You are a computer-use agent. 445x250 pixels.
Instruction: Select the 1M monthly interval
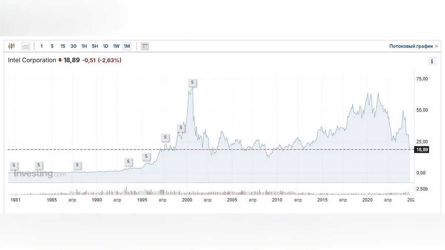click(x=127, y=46)
